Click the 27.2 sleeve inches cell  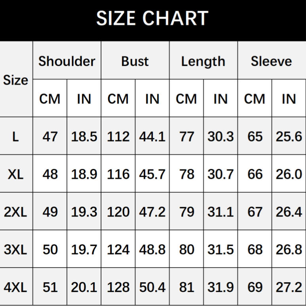tap(289, 287)
